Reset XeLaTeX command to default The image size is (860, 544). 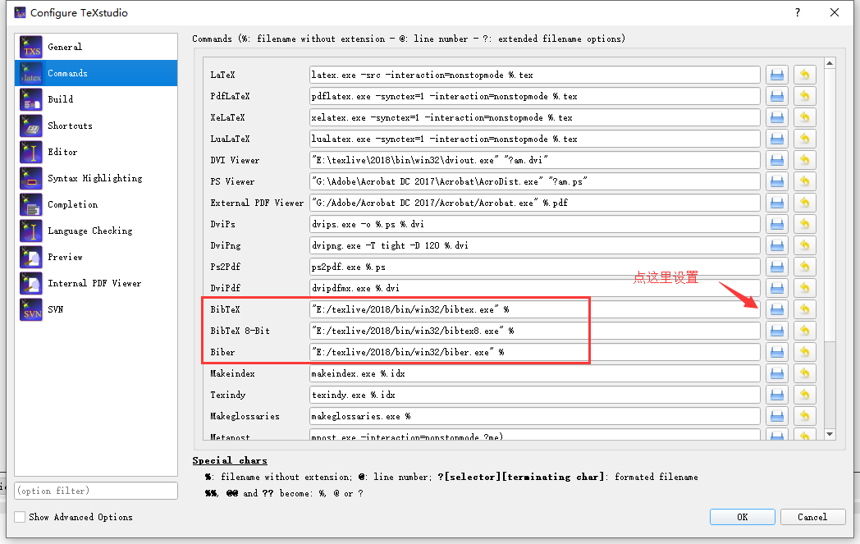[804, 117]
